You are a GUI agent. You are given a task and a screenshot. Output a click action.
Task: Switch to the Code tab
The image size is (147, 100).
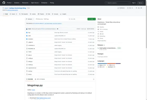[x=6, y=14]
